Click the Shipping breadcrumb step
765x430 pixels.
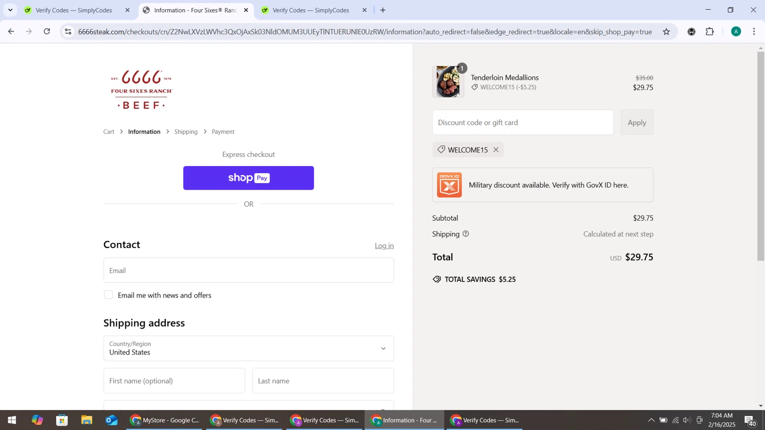186,131
